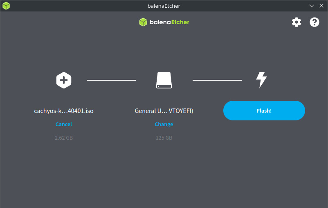Viewport: 328px width, 208px height.
Task: Open balenaEtcher settings with the gear icon
Action: pyautogui.click(x=296, y=22)
